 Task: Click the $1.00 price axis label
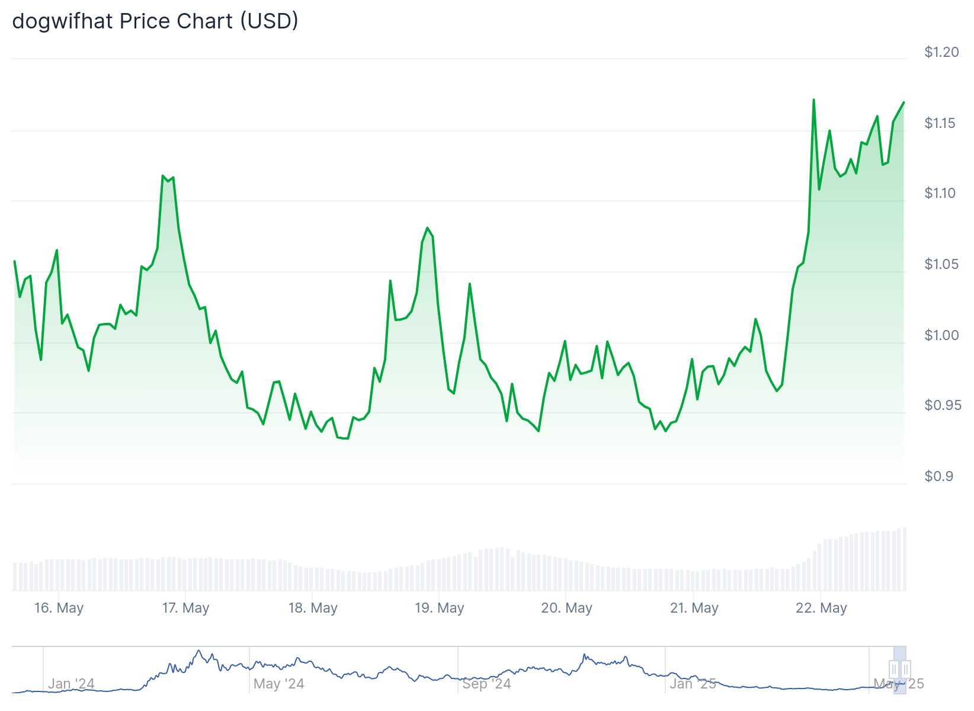coord(941,335)
